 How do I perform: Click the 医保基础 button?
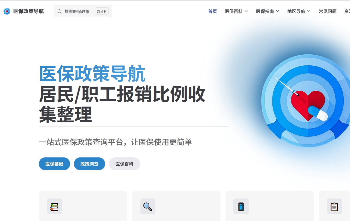(54, 164)
